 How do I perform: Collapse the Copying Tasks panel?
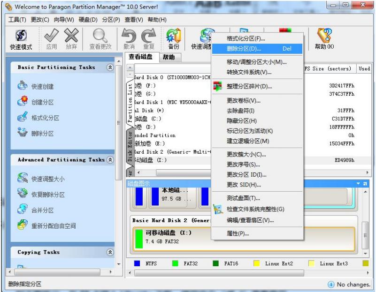(x=110, y=252)
